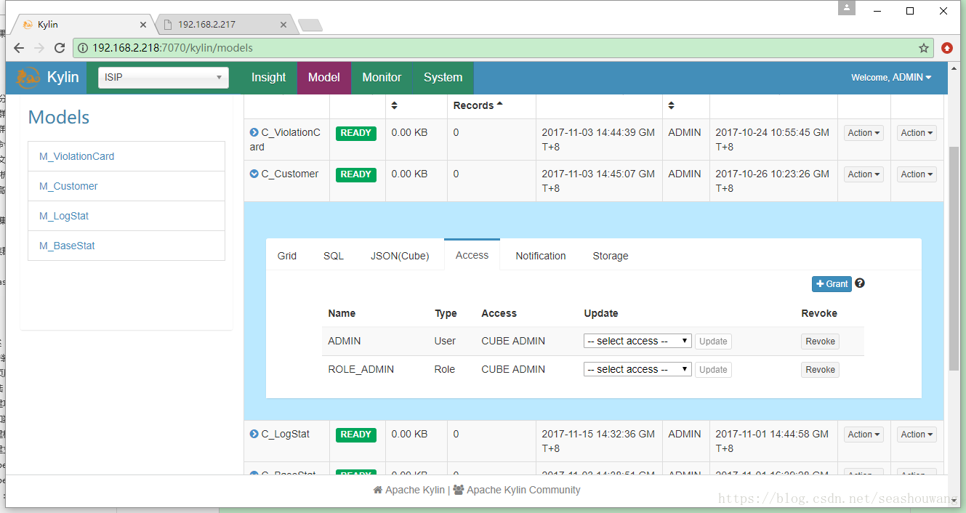Image resolution: width=966 pixels, height=513 pixels.
Task: Click the page vertical scrollbar thumb
Action: coord(954,258)
